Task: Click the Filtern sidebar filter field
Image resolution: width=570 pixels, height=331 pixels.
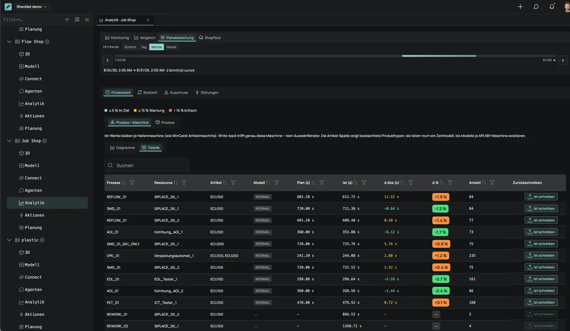Action: pyautogui.click(x=32, y=20)
